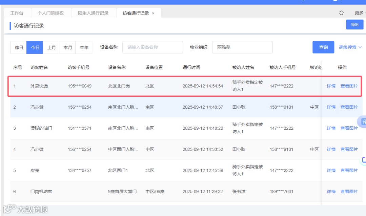The width and height of the screenshot is (366, 216).
Task: Click the 被访人姓名 column header
Action: [x=243, y=68]
